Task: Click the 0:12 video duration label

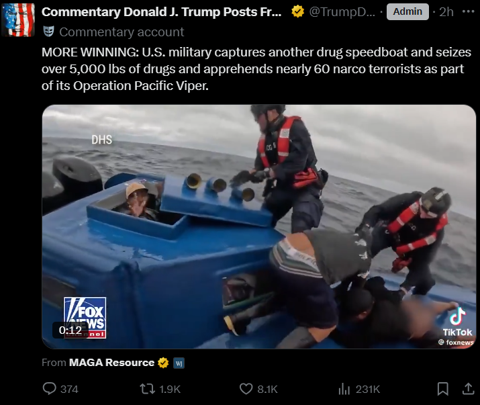Action: 70,330
